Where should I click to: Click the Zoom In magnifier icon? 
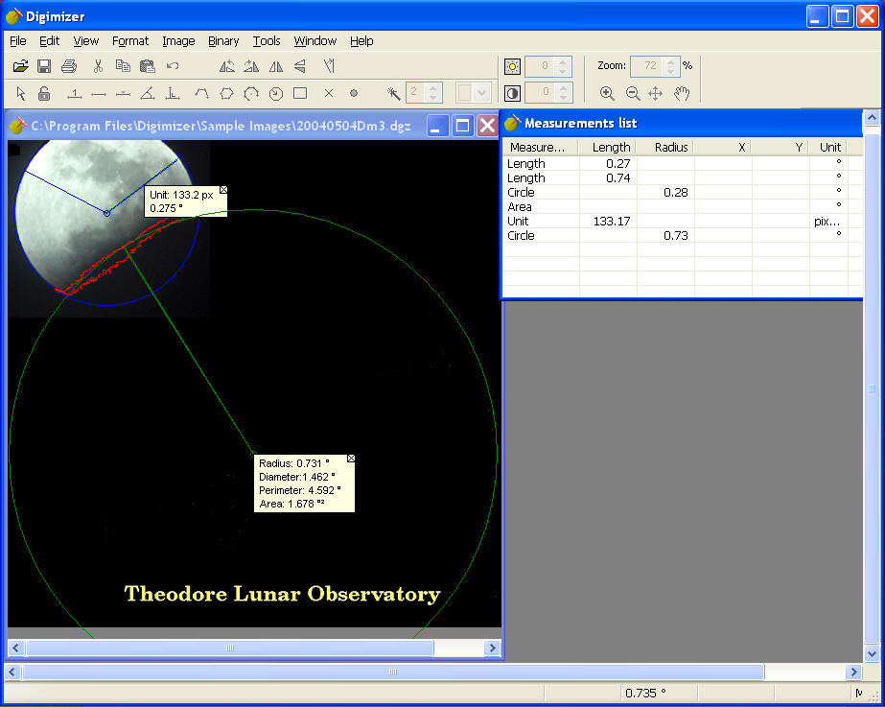[x=607, y=93]
